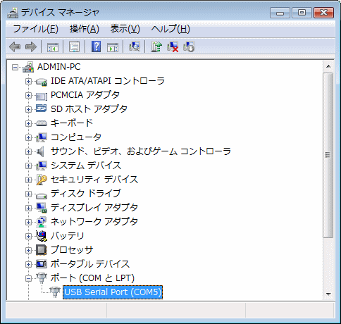Select the ディスプレイ アダプタ tree item
The width and height of the screenshot is (341, 324).
click(94, 208)
